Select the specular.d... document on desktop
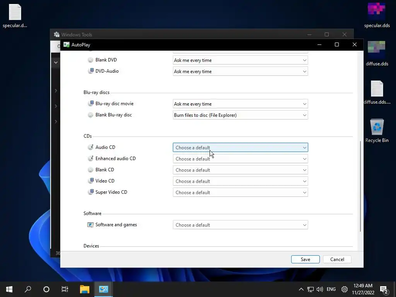This screenshot has width=396, height=297. tap(15, 15)
